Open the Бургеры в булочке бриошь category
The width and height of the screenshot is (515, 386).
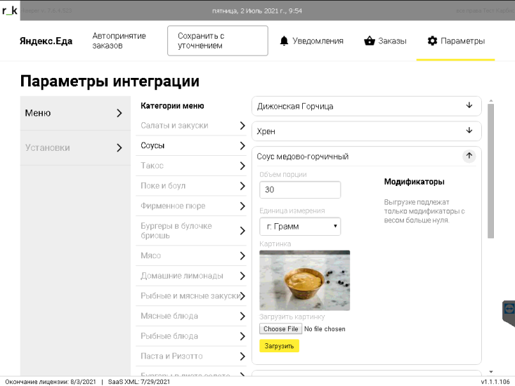[191, 231]
